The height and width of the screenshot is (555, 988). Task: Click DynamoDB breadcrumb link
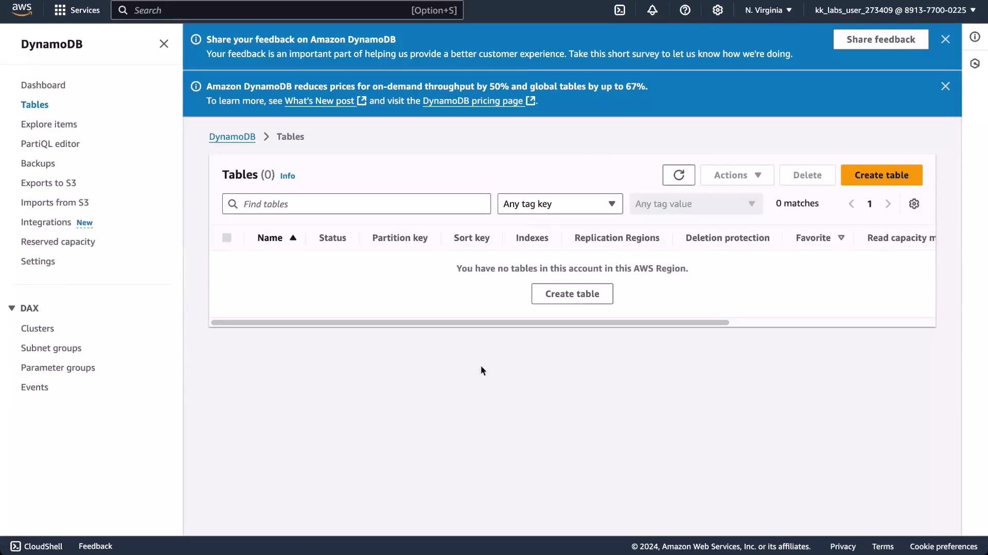click(x=232, y=137)
